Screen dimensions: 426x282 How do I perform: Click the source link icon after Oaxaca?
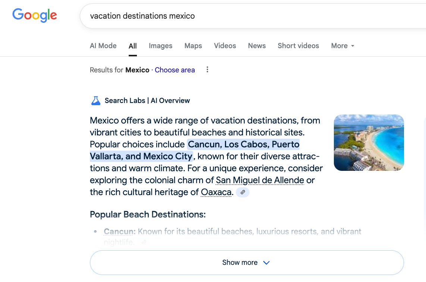(x=242, y=192)
